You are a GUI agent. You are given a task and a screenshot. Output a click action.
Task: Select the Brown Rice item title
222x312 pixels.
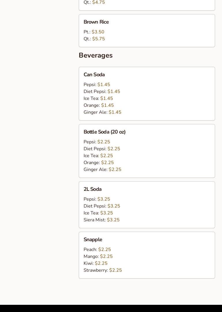96,22
